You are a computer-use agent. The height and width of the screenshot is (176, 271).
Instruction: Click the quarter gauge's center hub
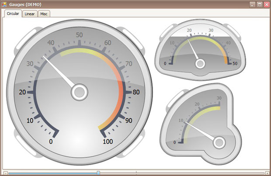219,143
